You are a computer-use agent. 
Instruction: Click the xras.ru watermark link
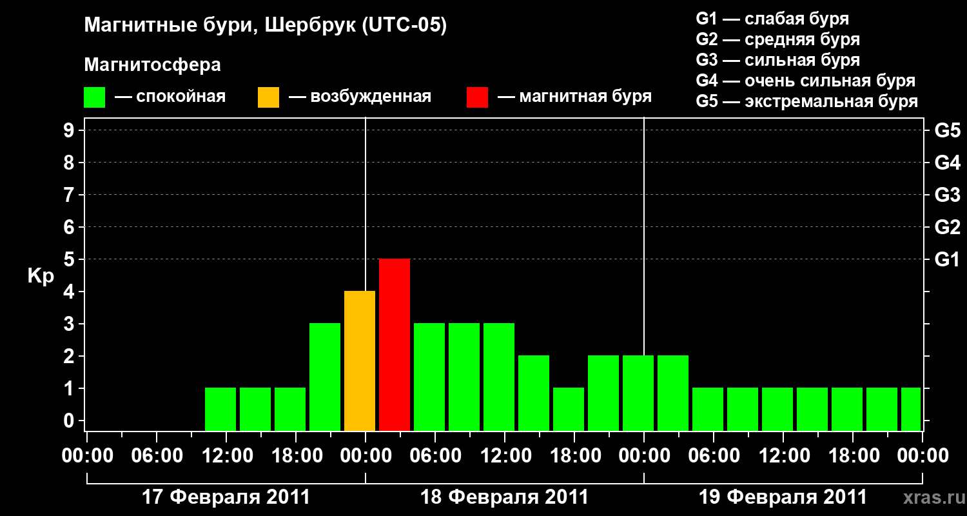[x=931, y=497]
